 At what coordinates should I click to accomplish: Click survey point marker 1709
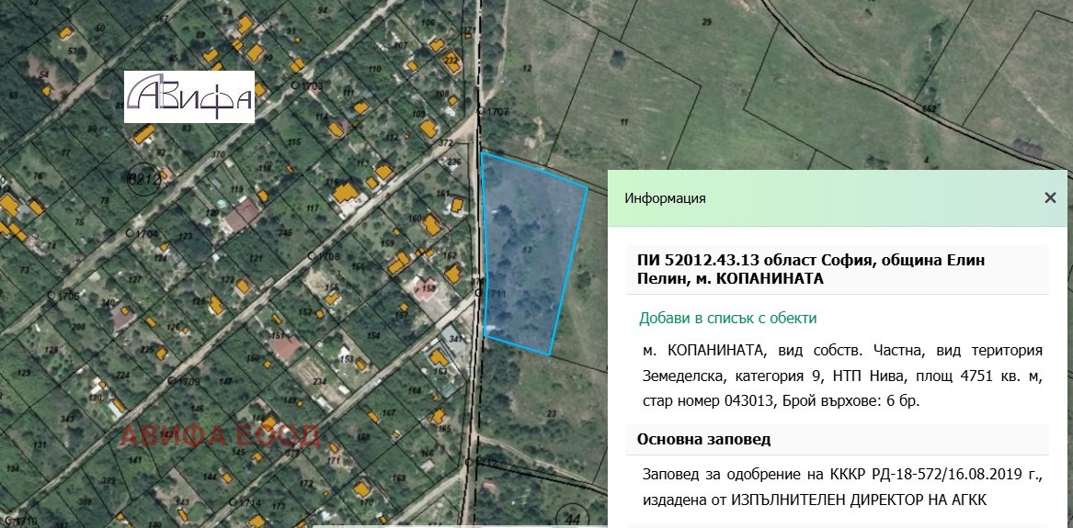point(171,381)
